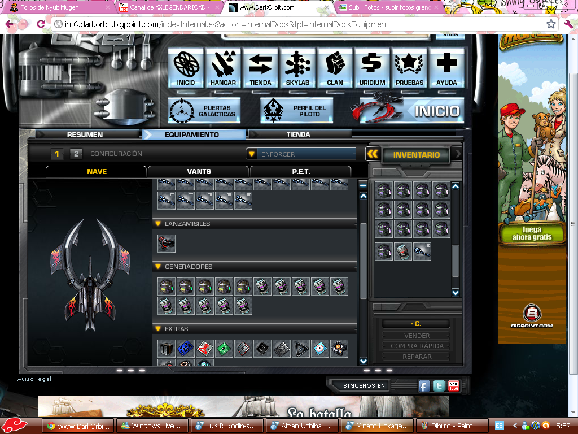This screenshot has width=578, height=434.
Task: Open Windows Live from the taskbar
Action: tap(152, 426)
